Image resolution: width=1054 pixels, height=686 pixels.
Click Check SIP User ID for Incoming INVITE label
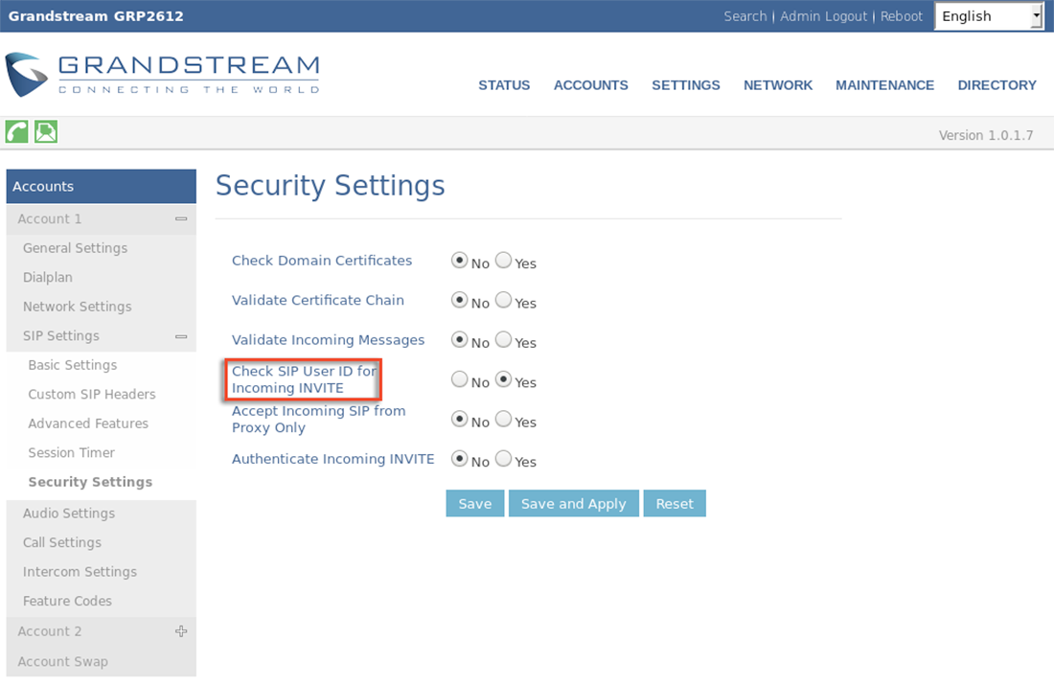pyautogui.click(x=304, y=379)
